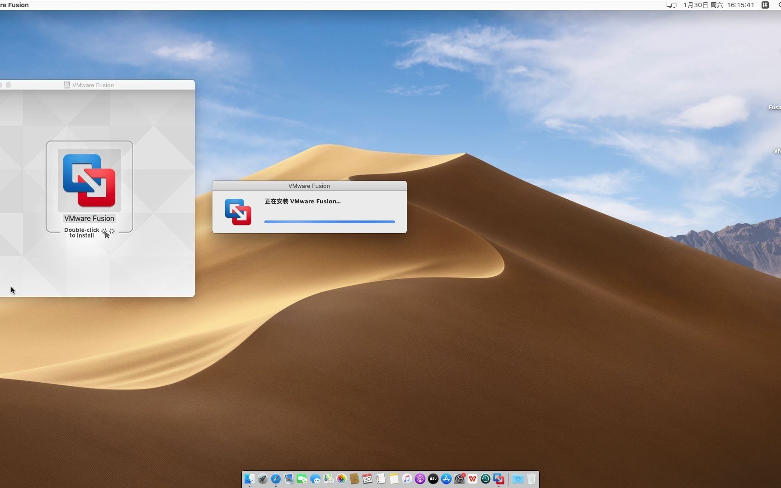Click the installation progress bar
Image resolution: width=781 pixels, height=488 pixels.
coord(329,222)
